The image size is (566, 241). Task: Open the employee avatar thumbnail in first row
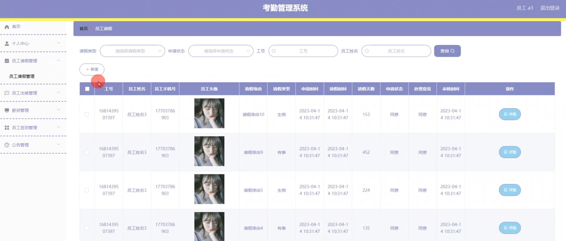point(209,114)
